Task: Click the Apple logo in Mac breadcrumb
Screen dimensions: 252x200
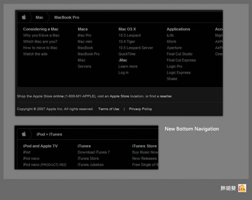Action: [24, 17]
